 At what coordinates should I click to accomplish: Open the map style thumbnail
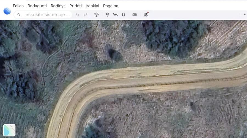click(x=9, y=130)
